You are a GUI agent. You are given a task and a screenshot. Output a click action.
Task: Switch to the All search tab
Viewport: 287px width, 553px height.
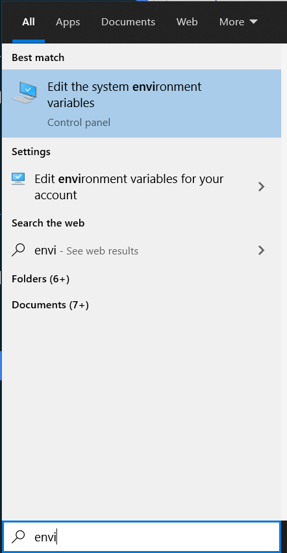tap(29, 22)
